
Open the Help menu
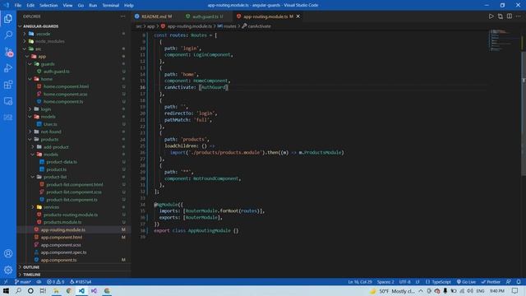129,6
